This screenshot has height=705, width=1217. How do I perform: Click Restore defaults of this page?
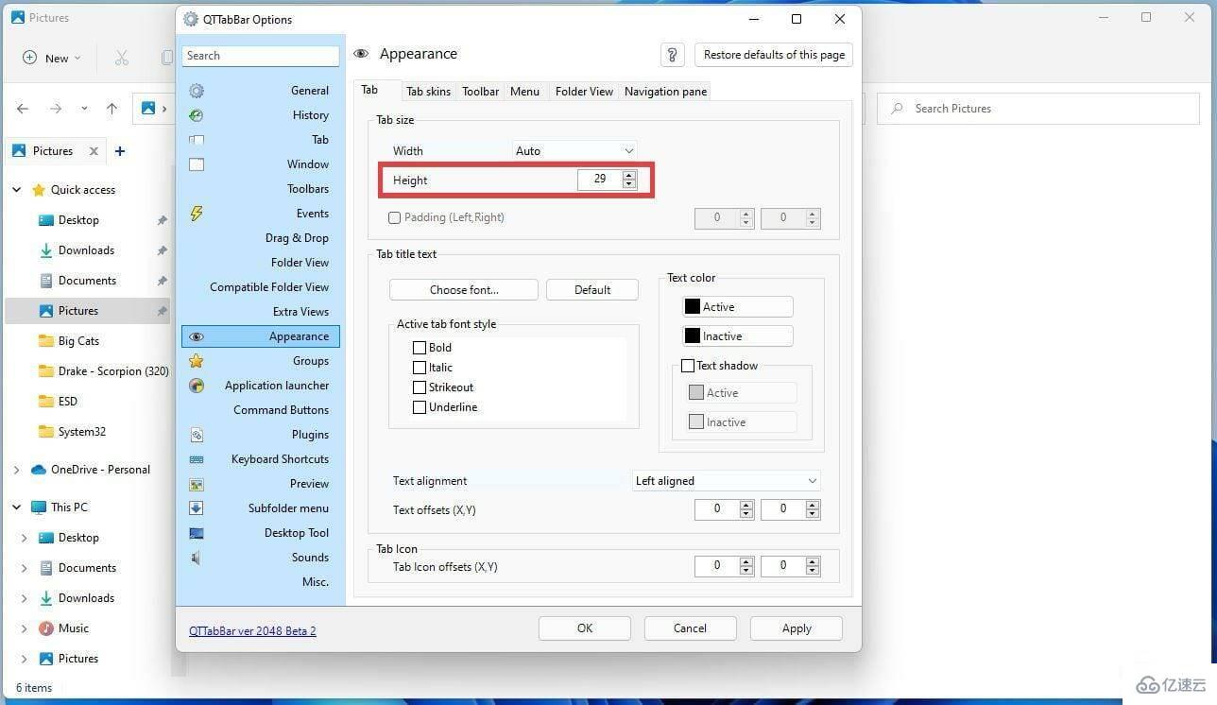coord(774,55)
